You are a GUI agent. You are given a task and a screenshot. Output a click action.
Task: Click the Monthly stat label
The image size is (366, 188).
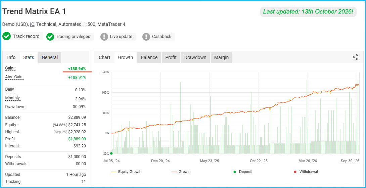coord(13,98)
